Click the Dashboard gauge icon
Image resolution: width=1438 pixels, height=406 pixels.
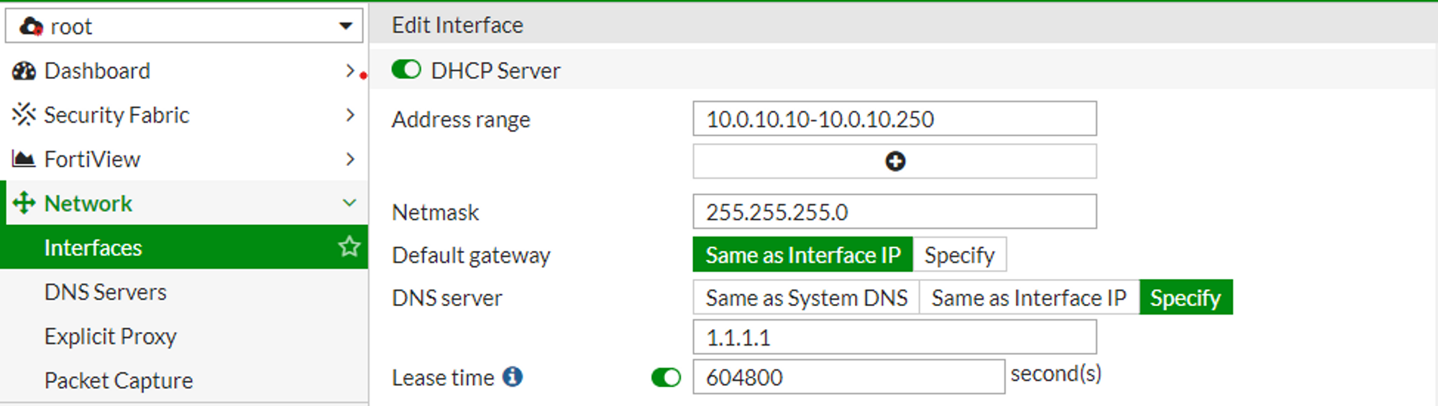tap(24, 71)
